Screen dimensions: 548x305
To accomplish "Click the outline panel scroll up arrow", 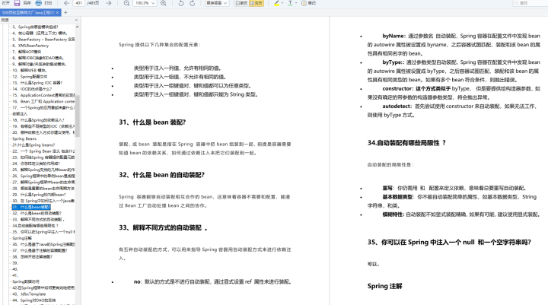I will point(77,27).
